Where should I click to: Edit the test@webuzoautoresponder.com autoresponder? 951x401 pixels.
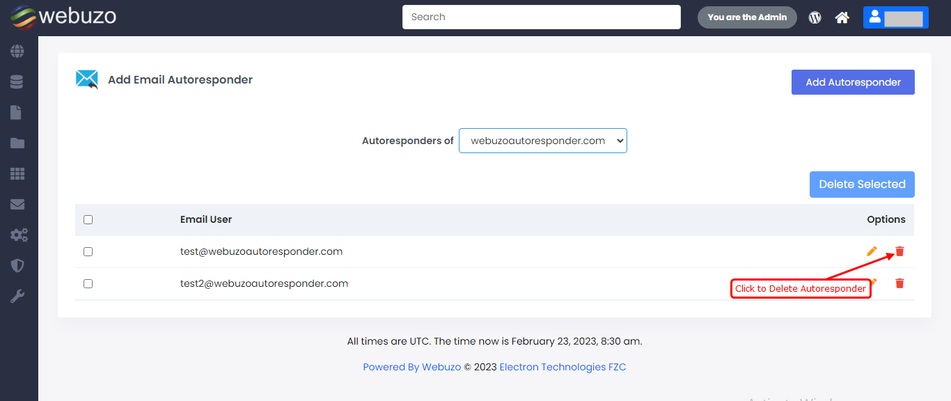point(872,251)
